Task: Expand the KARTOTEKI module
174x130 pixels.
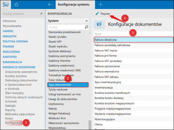Action: [10, 57]
